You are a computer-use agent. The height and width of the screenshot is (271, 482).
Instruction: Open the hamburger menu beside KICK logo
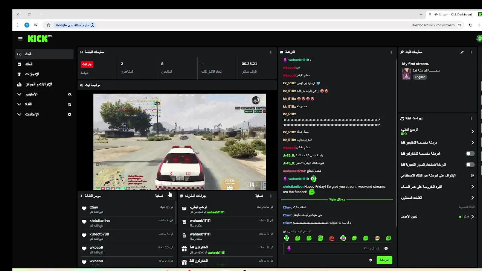(x=20, y=38)
